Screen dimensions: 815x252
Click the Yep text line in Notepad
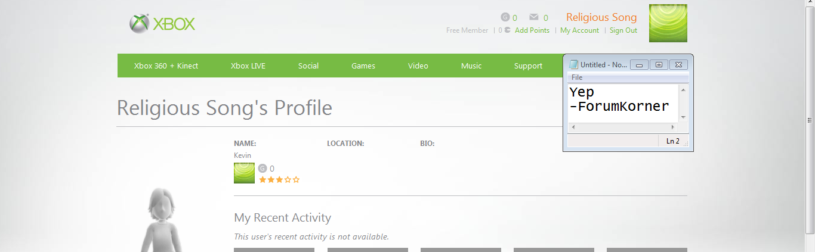tap(582, 93)
